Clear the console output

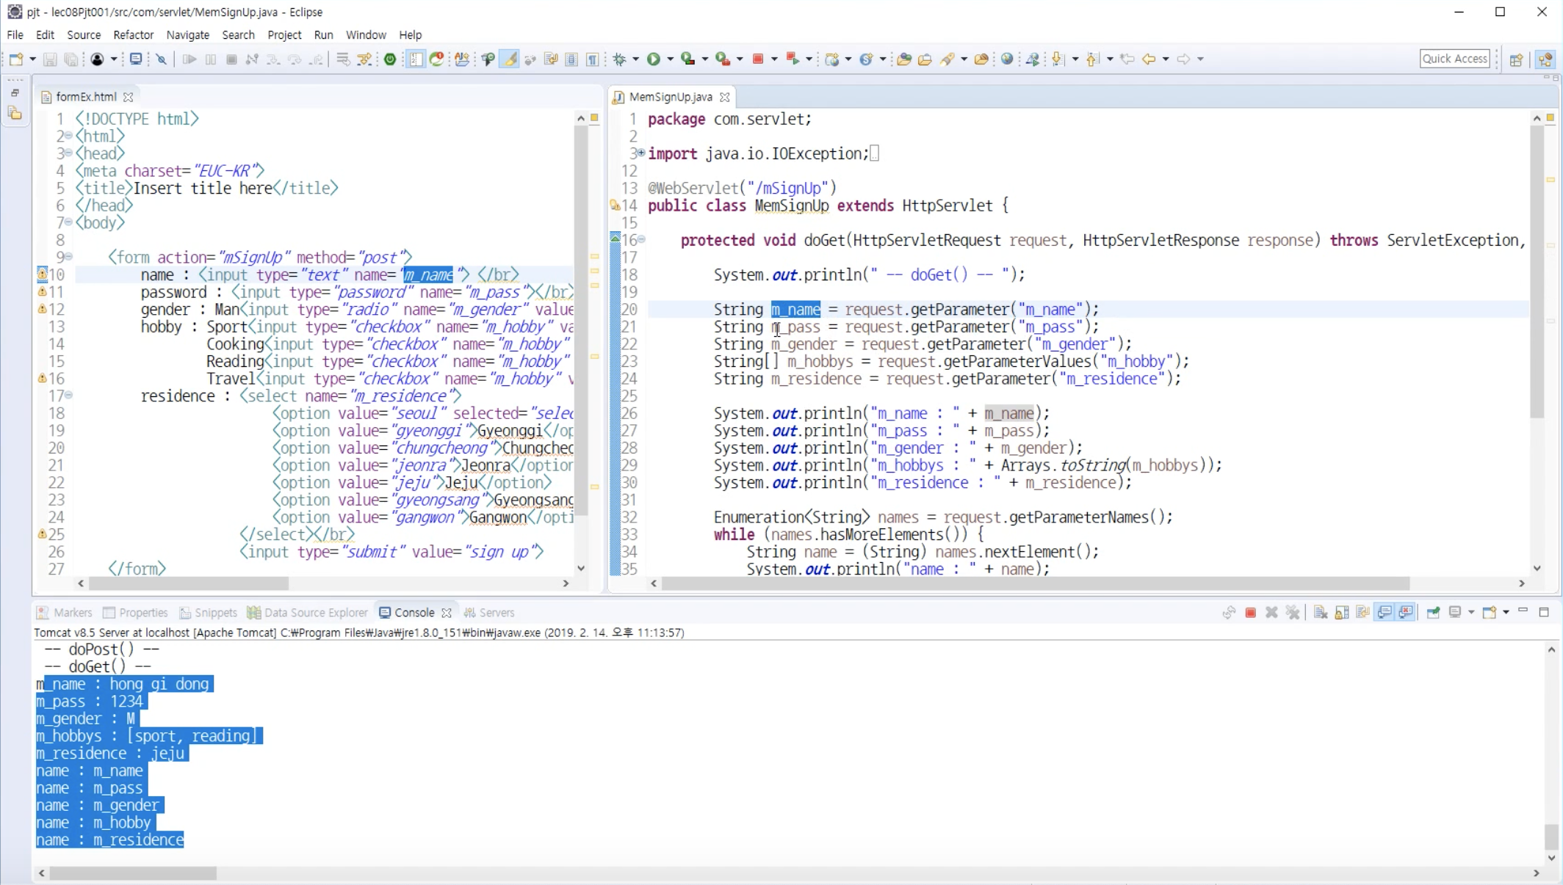coord(1320,613)
